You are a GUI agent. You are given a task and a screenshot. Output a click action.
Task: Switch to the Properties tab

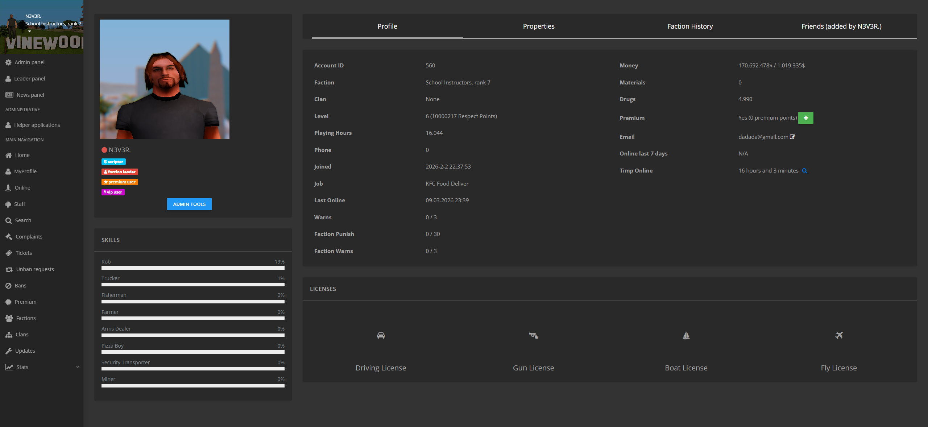pyautogui.click(x=538, y=26)
